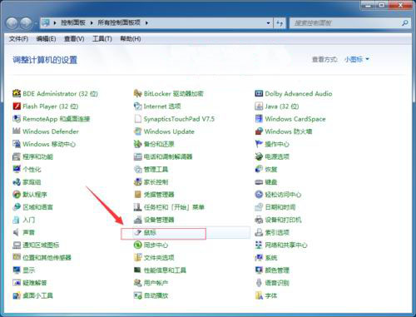Go back with the Back arrow button
416x317 pixels.
click(12, 23)
